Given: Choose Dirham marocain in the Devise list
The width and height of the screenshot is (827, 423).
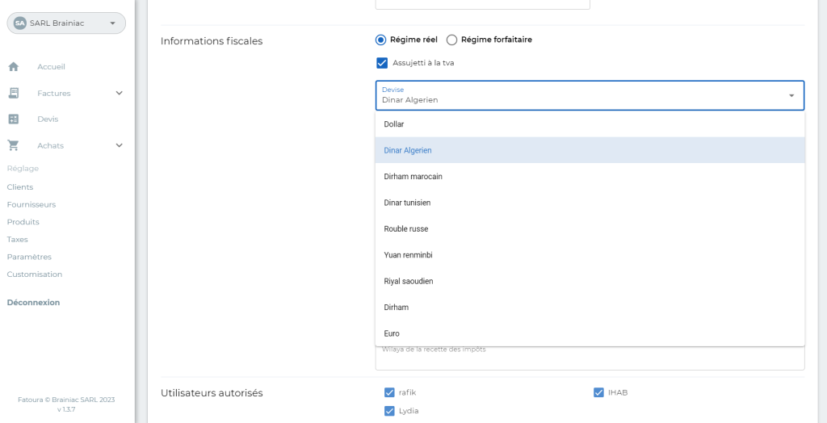Looking at the screenshot, I should [413, 177].
